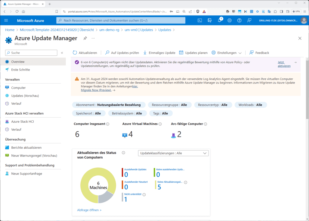Click the browser VPN button

(296, 11)
